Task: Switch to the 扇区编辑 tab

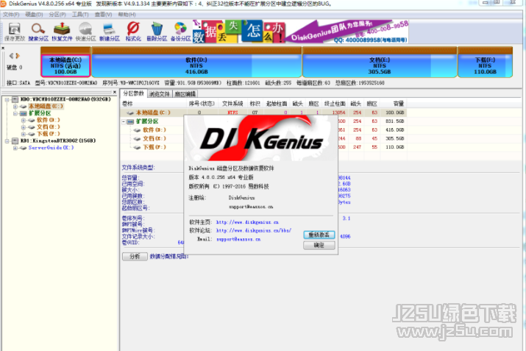Action: (185, 94)
